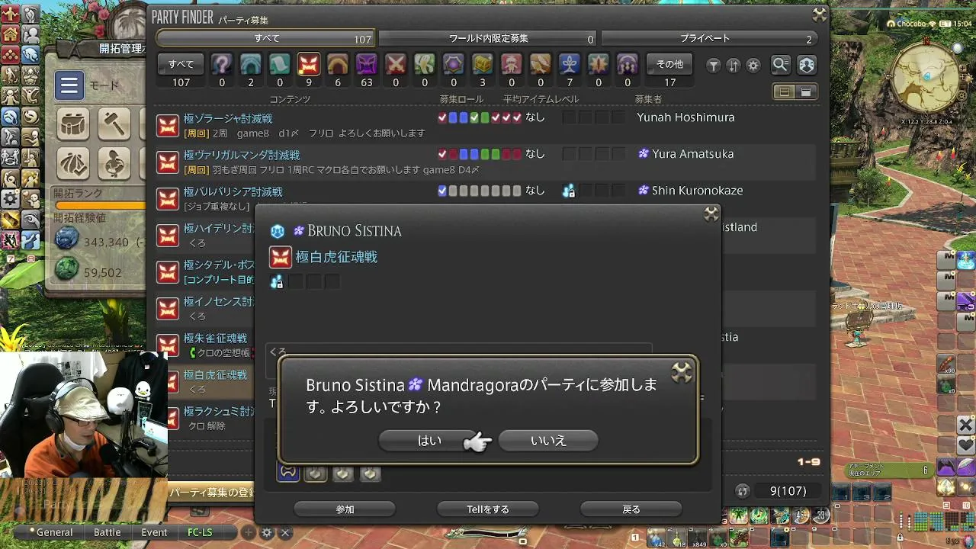This screenshot has width=976, height=549.
Task: Open the すべて 107 tab
Action: point(265,39)
